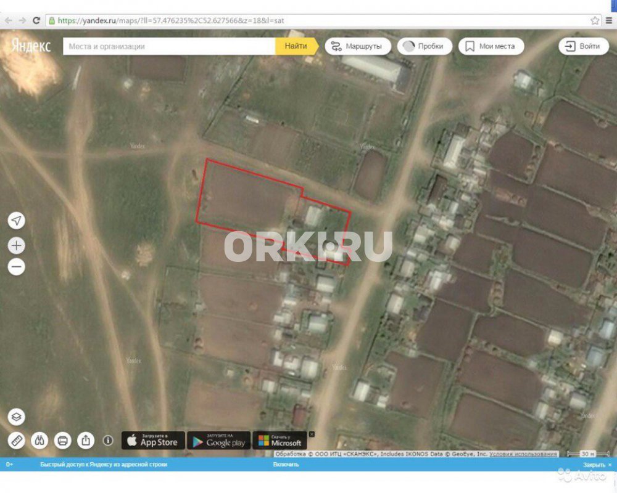
Task: Share the map via share icon
Action: pos(86,441)
